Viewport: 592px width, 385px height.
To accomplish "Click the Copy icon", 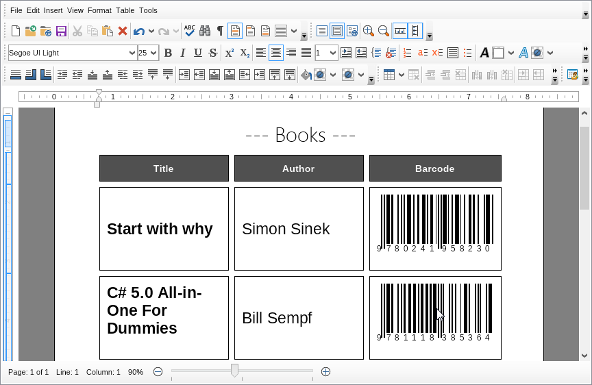I will click(92, 31).
